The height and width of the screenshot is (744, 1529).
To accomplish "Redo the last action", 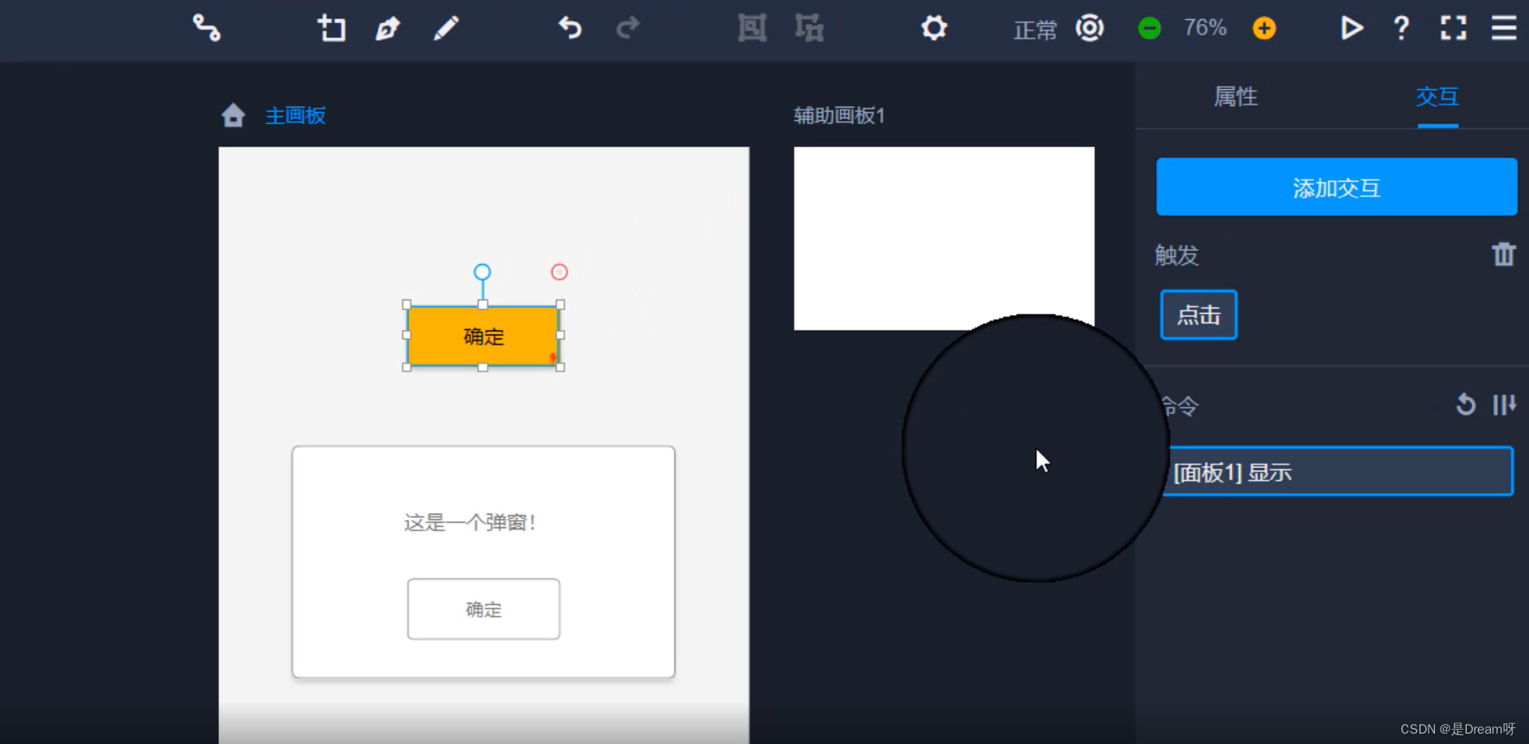I will tap(628, 28).
